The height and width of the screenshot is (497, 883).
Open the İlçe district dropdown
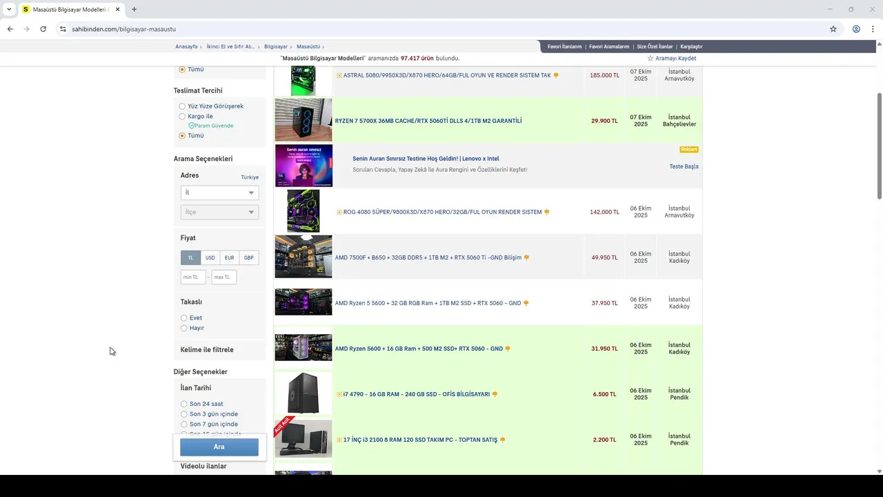point(219,212)
